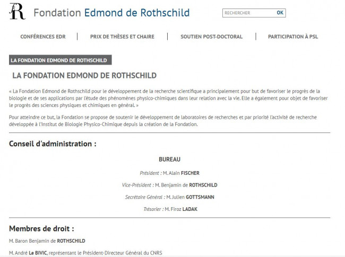This screenshot has width=345, height=257.
Task: Go to Participation à PSL page
Action: (293, 37)
